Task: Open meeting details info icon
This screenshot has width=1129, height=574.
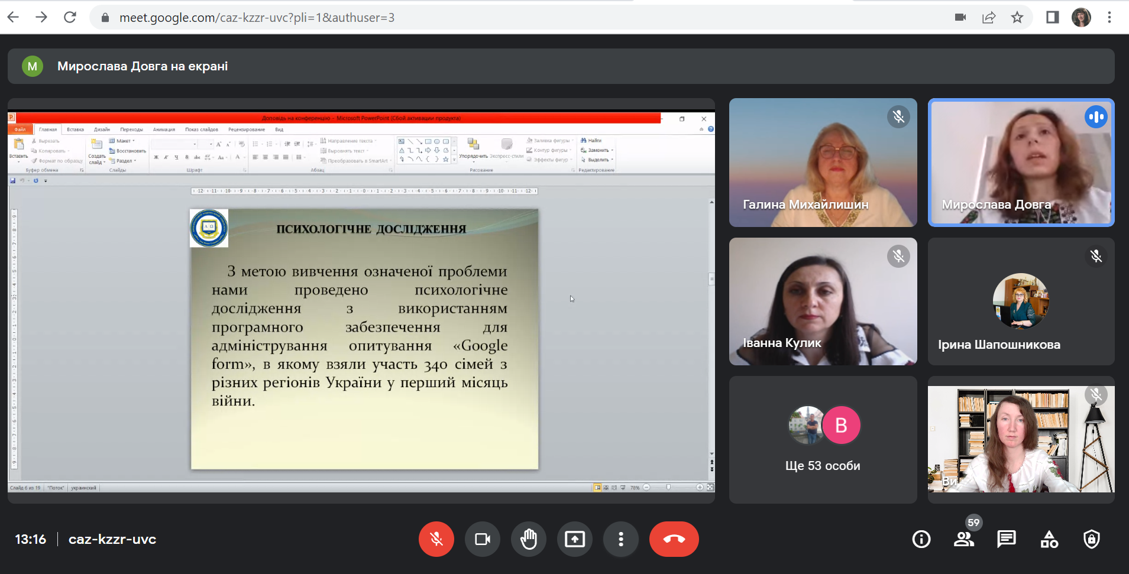Action: (921, 539)
